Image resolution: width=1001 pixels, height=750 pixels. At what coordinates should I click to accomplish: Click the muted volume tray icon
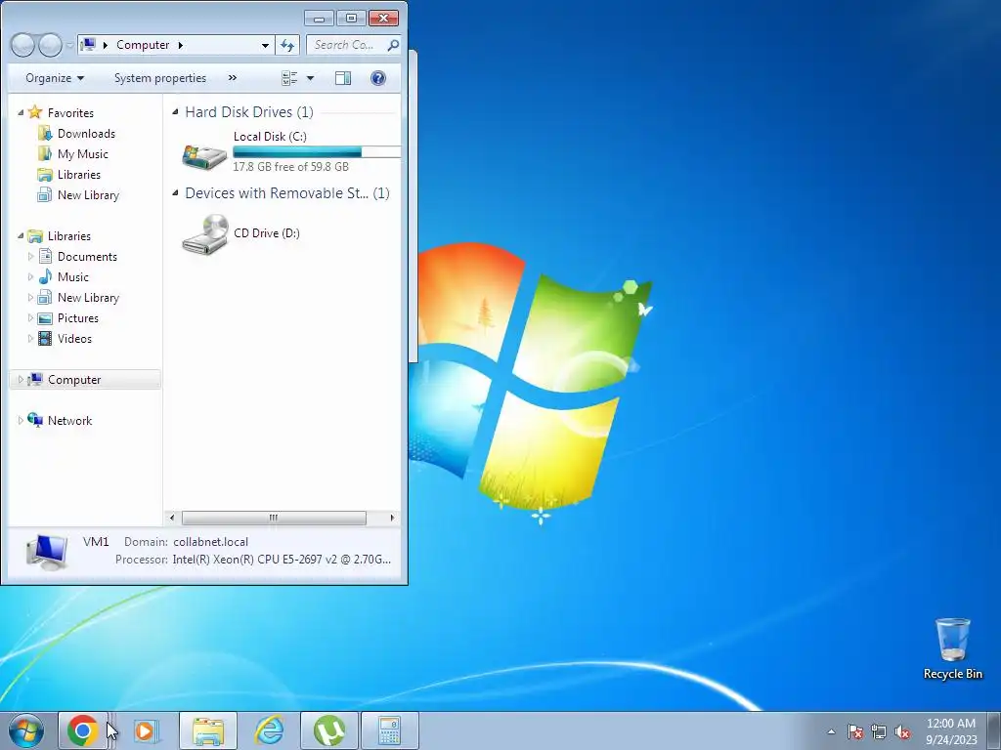click(x=902, y=731)
